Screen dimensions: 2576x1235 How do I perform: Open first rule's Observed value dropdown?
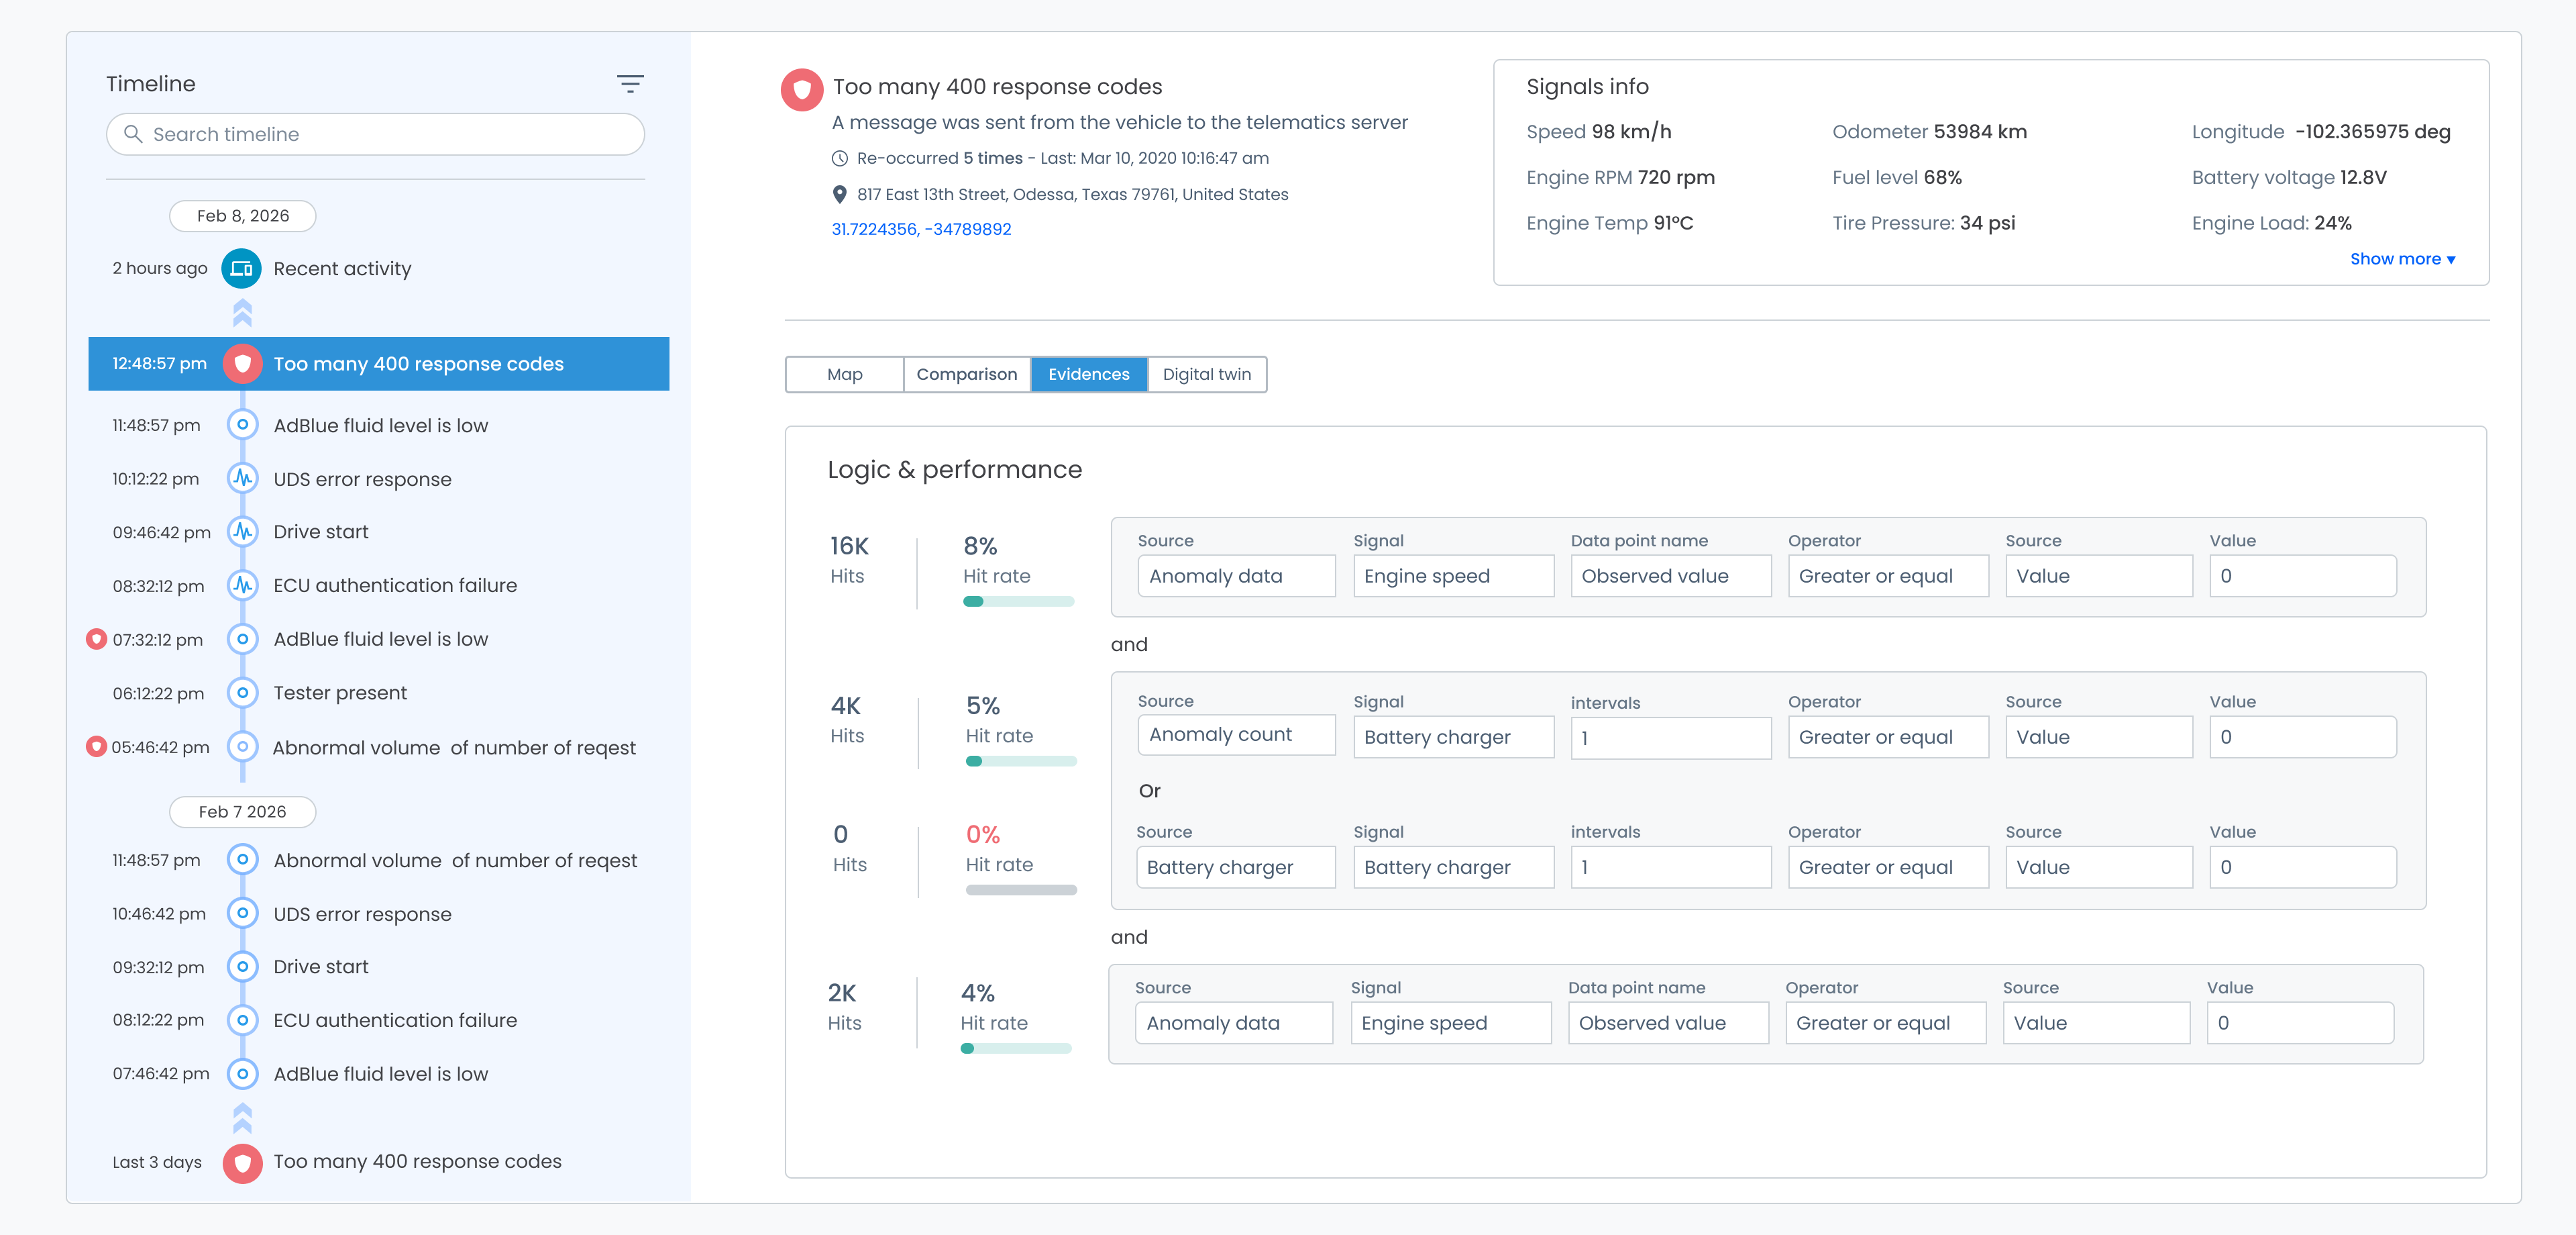[1671, 577]
